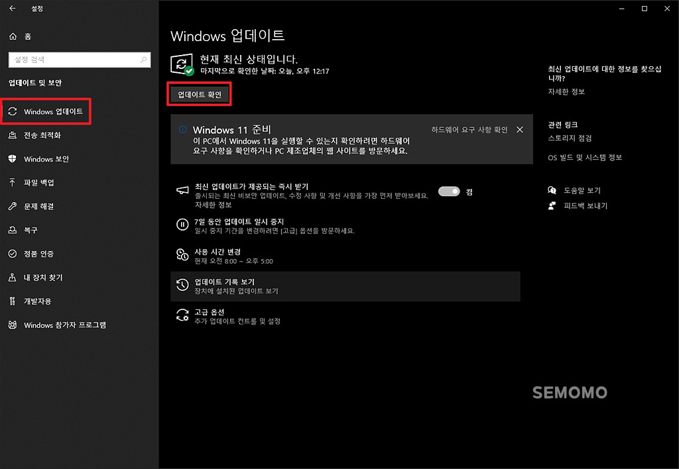Image resolution: width=679 pixels, height=469 pixels.
Task: Click the 전송 최적화 icon
Action: (x=13, y=135)
